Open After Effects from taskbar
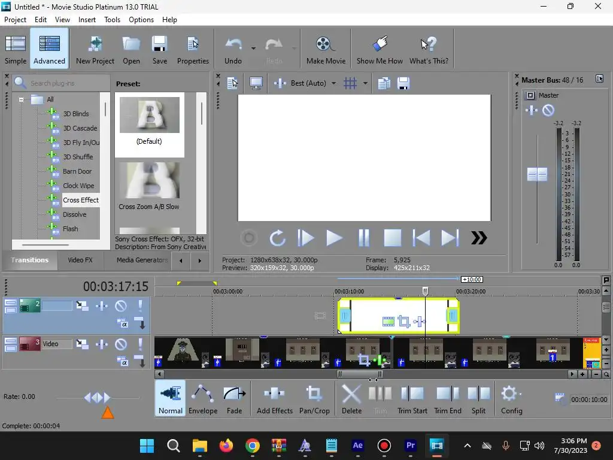This screenshot has height=460, width=613. [358, 446]
